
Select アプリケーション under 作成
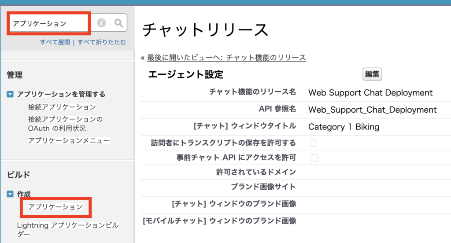coord(55,207)
